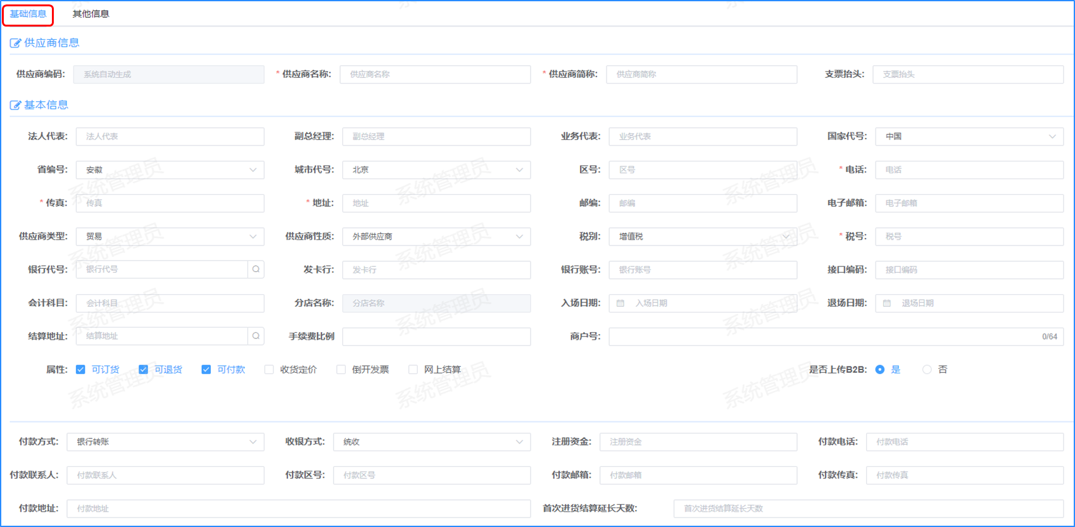Image resolution: width=1075 pixels, height=527 pixels.
Task: Click the 退场日期 date field
Action: [x=969, y=303]
